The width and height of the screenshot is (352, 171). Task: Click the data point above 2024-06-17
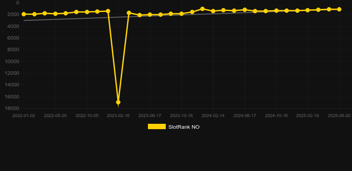pyautogui.click(x=245, y=10)
